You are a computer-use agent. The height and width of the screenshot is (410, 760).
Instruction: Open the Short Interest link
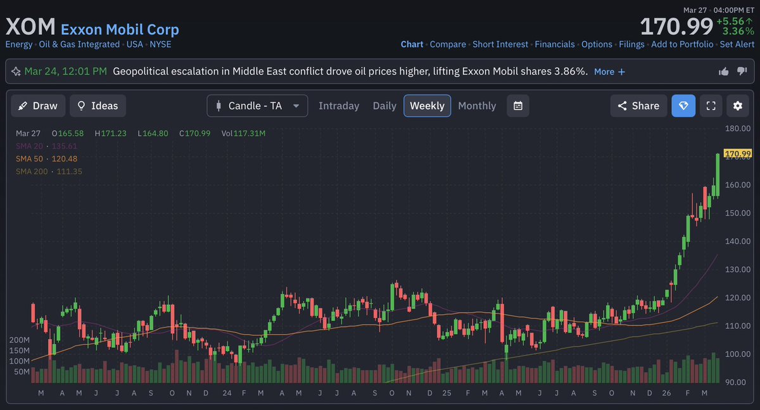pos(500,44)
